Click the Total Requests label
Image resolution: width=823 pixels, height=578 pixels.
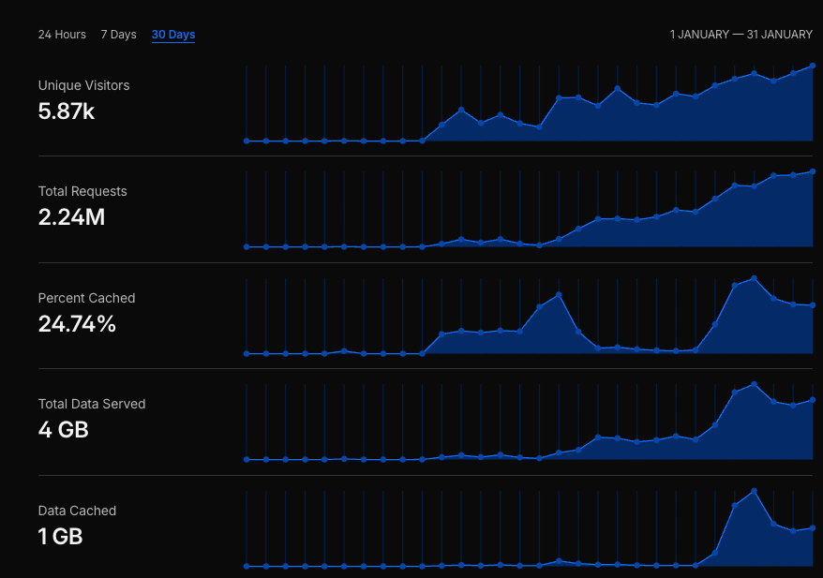pos(82,191)
